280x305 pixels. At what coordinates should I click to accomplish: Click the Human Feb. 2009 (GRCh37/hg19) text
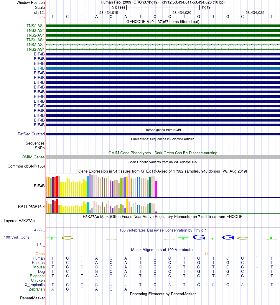pos(130,2)
